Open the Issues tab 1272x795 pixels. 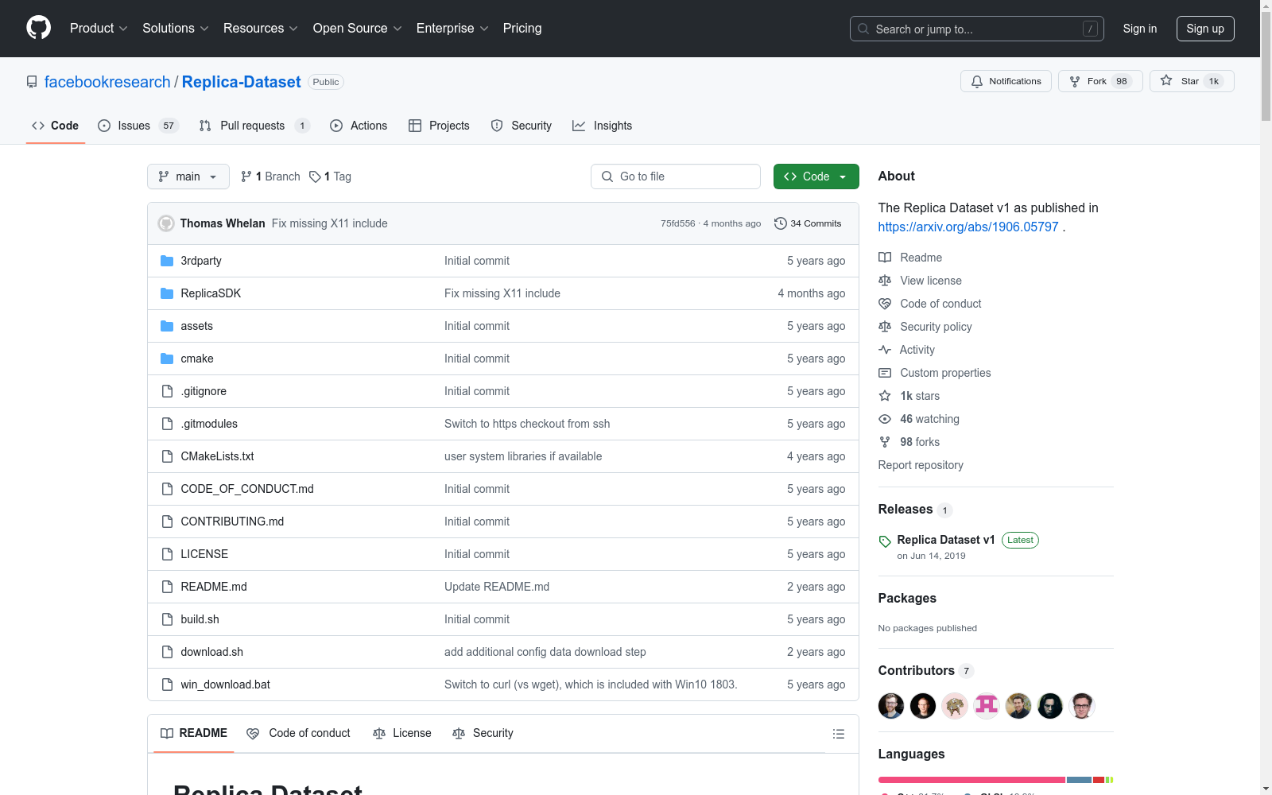[138, 126]
